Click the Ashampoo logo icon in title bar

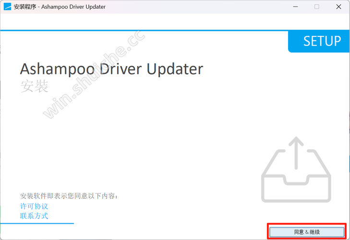7,7
